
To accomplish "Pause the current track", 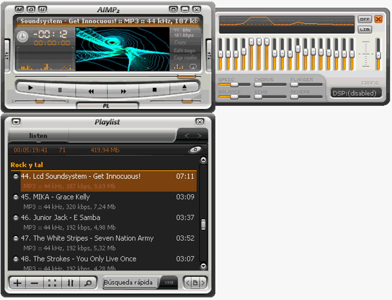I will [60, 90].
